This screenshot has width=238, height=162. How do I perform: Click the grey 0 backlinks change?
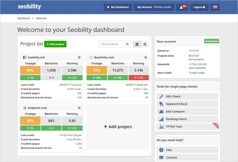click(x=51, y=78)
